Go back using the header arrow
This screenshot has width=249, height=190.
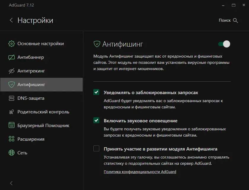pos(11,20)
